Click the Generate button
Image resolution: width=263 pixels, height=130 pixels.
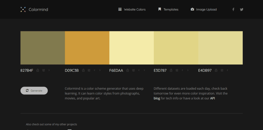[x=34, y=91]
